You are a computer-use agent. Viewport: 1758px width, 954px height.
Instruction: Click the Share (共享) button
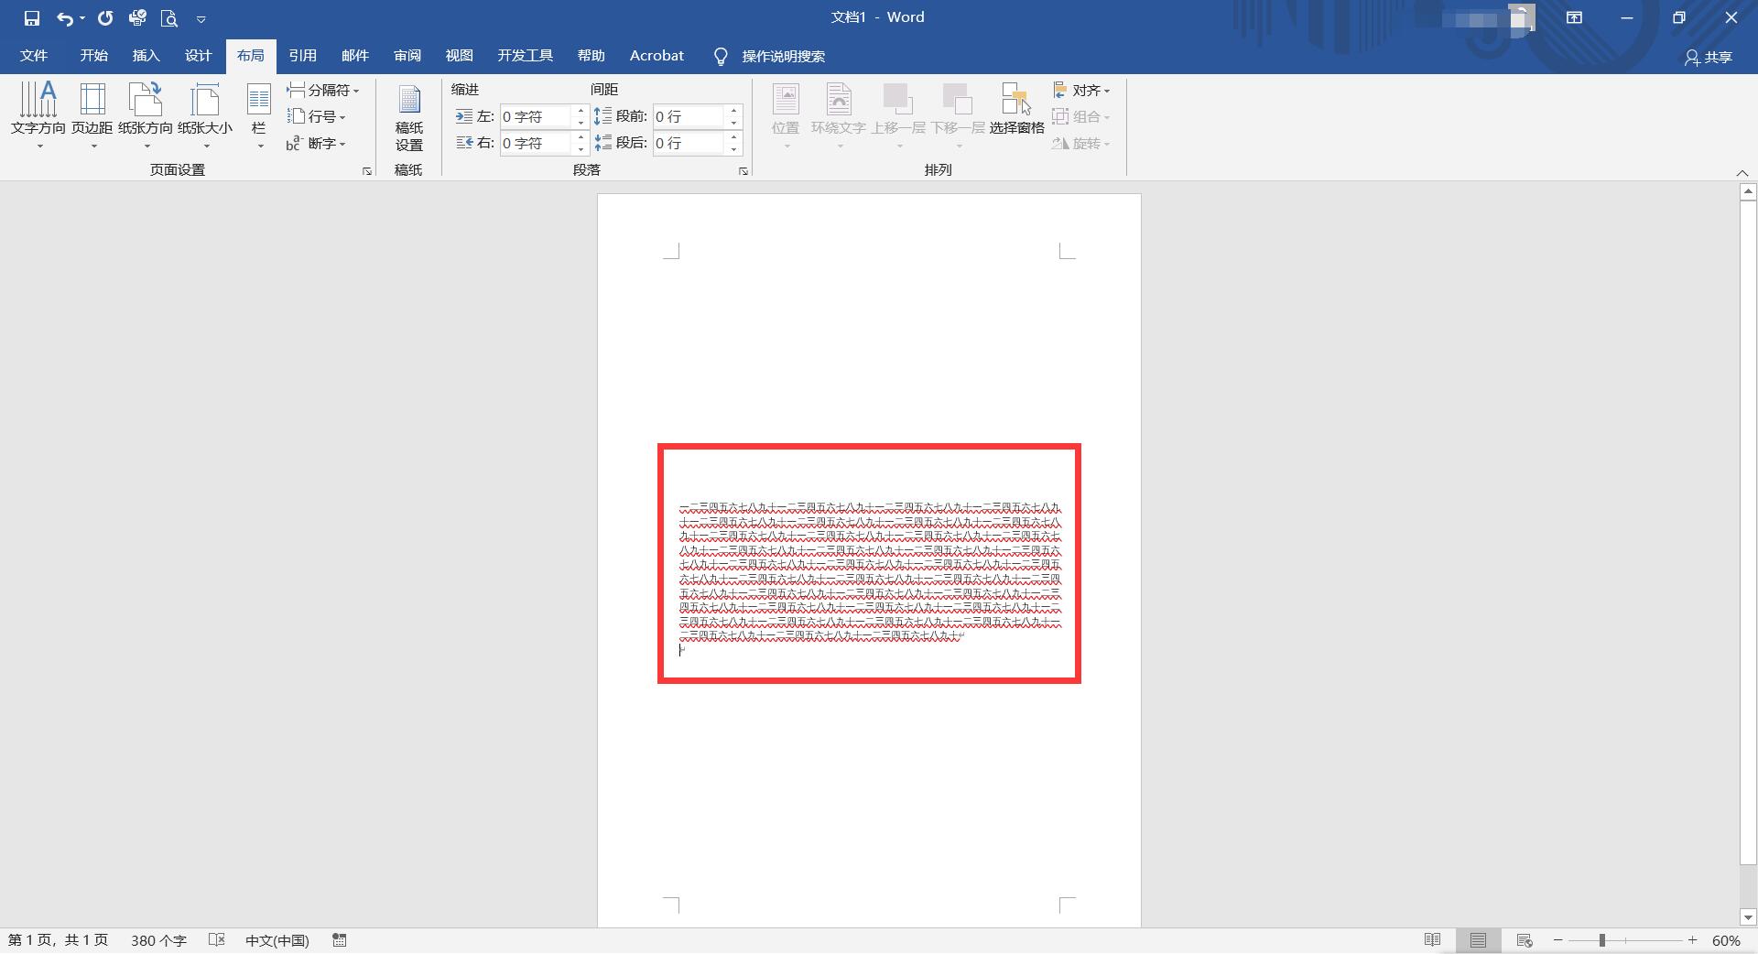[1709, 57]
